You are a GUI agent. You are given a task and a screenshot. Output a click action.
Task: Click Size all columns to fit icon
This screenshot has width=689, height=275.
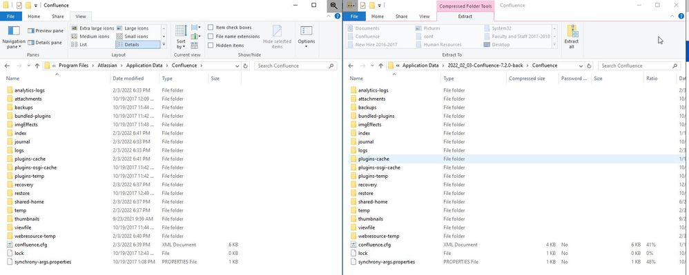pos(195,45)
